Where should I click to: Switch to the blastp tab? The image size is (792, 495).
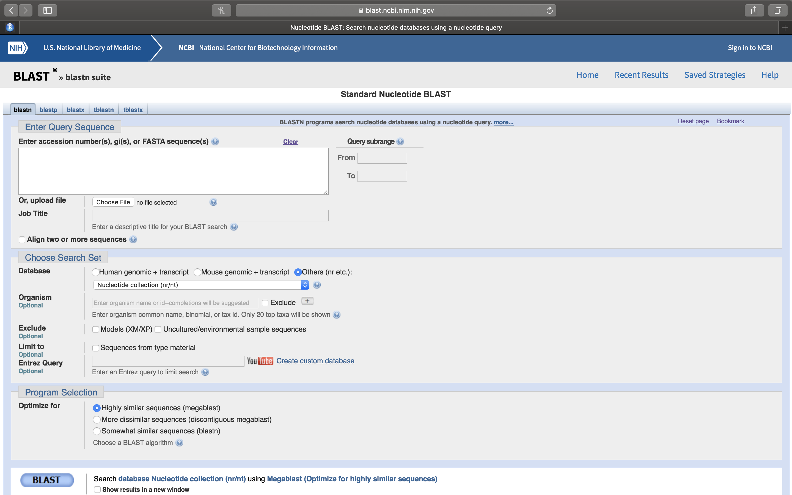[x=48, y=109]
